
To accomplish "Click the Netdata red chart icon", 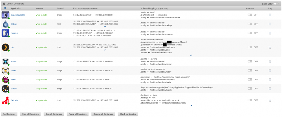I will pos(5,100).
